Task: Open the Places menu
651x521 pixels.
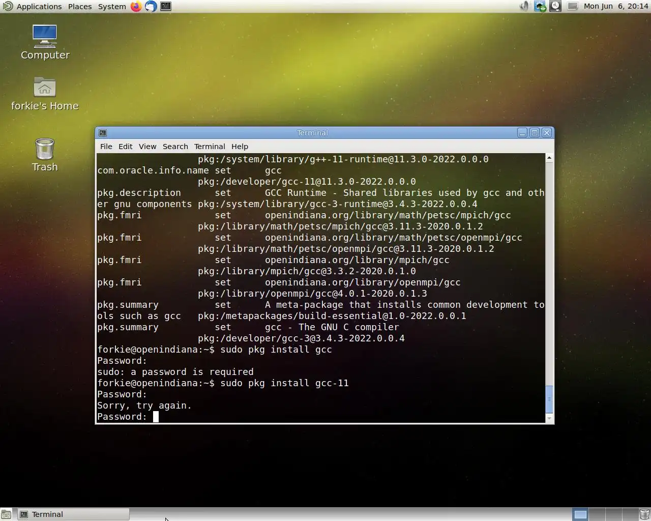Action: point(80,6)
